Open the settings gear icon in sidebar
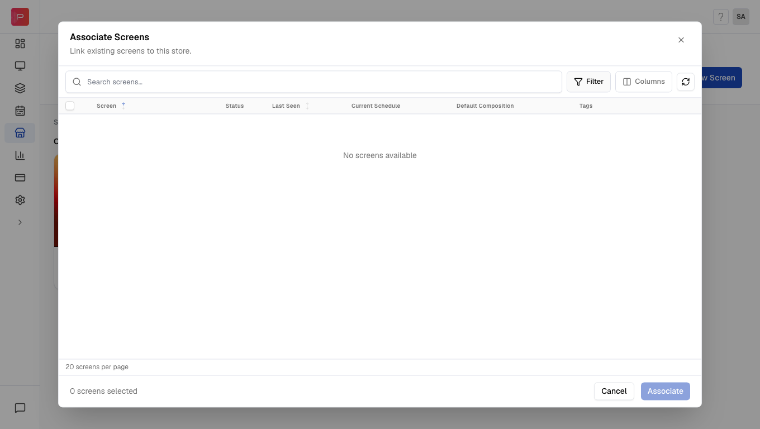Viewport: 760px width, 429px height. pyautogui.click(x=20, y=200)
